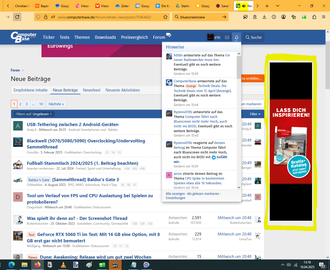Viewport: 330px width, 270px height.
Task: Switch to Empfohlene Inhalte tab
Action: tap(31, 90)
